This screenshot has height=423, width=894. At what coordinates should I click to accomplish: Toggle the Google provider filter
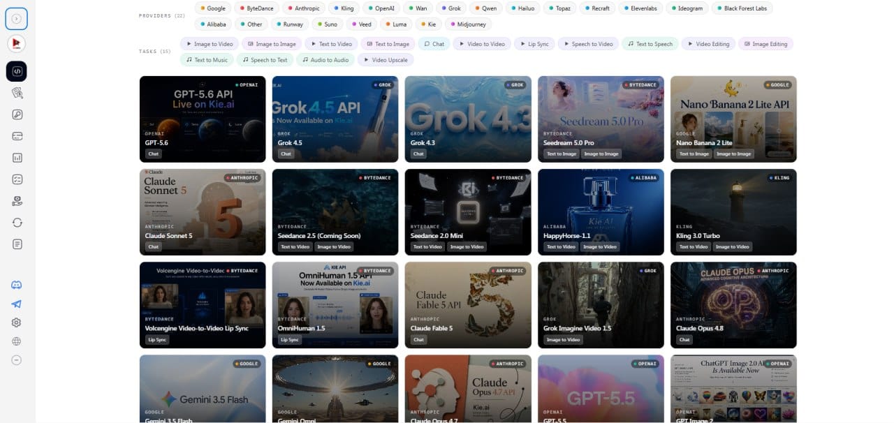(x=213, y=8)
